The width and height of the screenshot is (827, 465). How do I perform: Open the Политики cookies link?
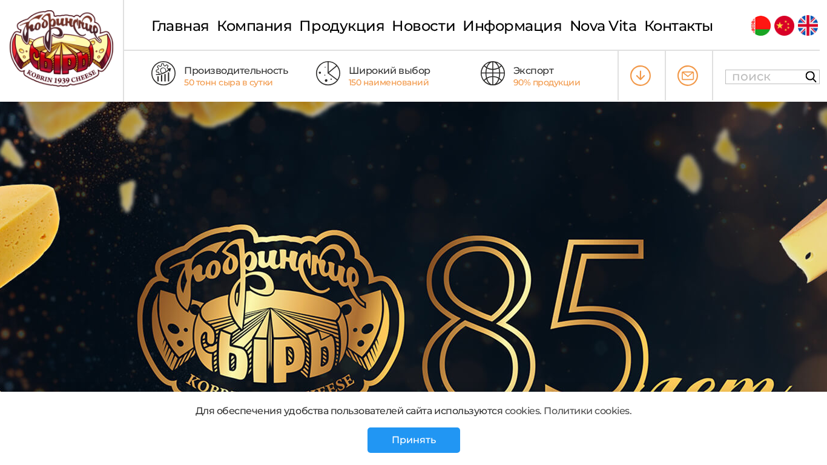coord(587,411)
